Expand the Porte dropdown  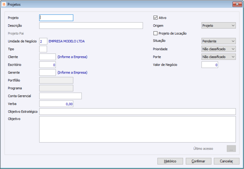(218, 57)
